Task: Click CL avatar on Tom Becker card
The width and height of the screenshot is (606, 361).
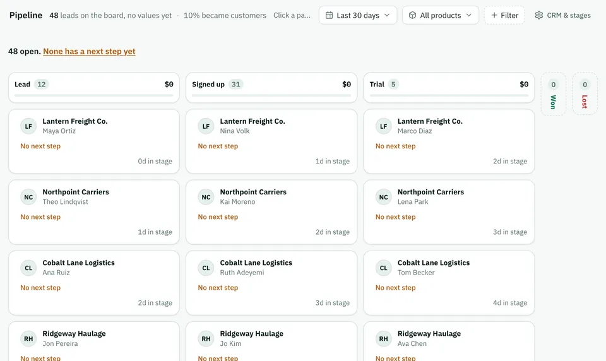Action: 383,268
